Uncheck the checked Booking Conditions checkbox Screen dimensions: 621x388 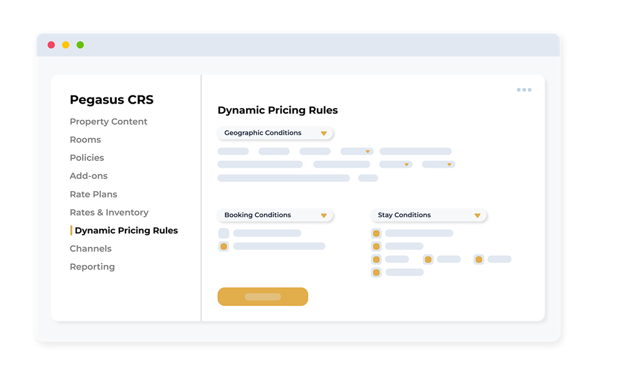(224, 246)
